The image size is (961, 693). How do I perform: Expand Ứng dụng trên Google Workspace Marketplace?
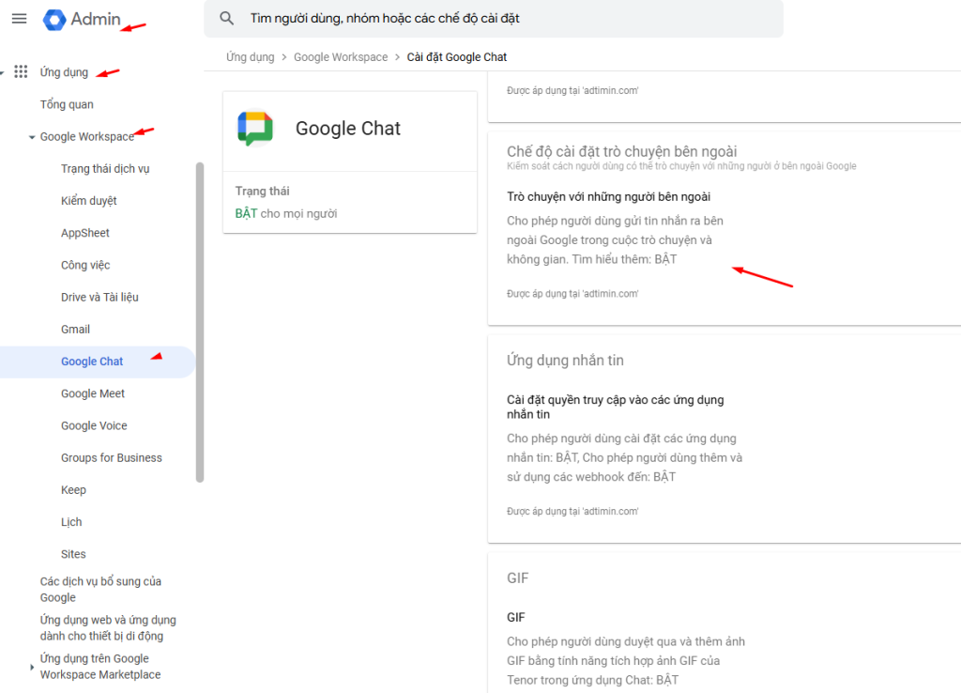(x=32, y=667)
